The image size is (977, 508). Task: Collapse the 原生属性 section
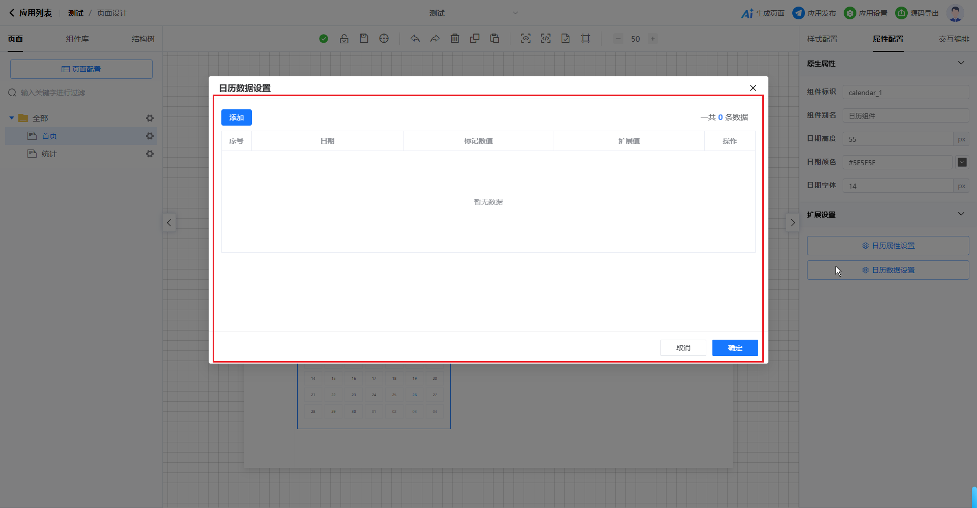tap(961, 63)
